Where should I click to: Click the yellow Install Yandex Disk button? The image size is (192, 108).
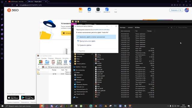point(66,33)
